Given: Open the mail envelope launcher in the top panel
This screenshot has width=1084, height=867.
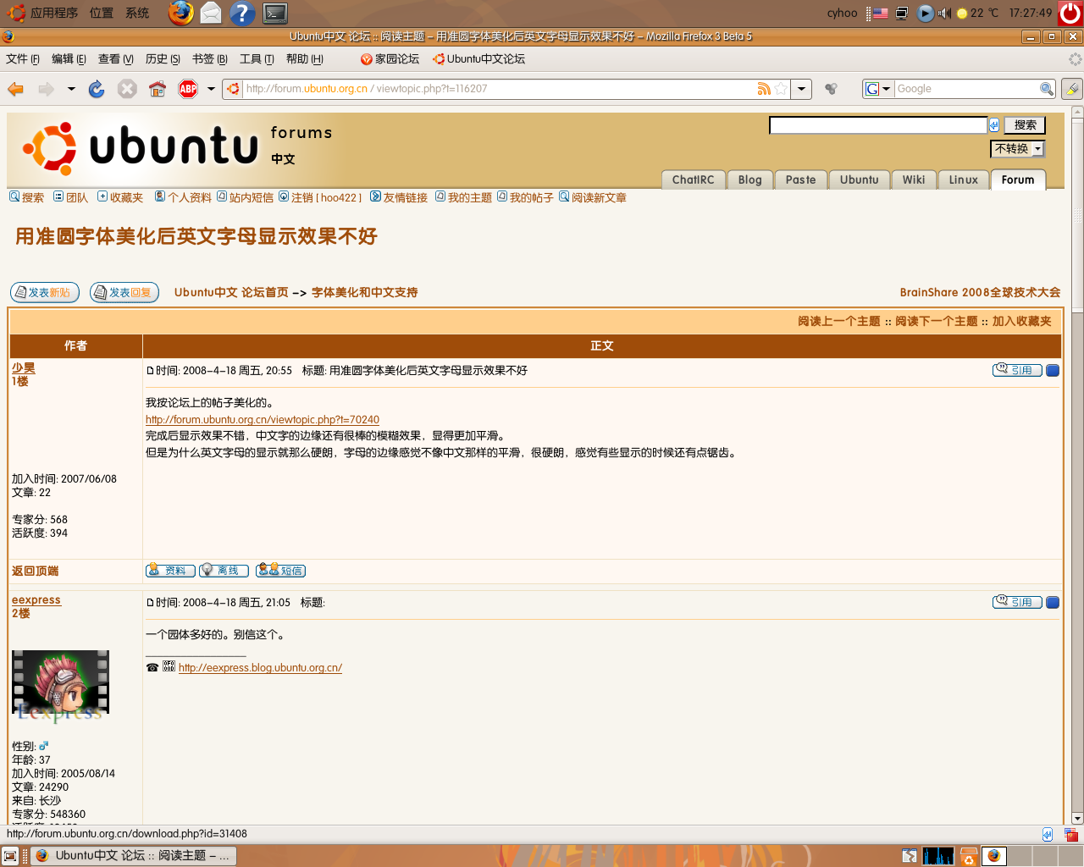Looking at the screenshot, I should pos(211,13).
